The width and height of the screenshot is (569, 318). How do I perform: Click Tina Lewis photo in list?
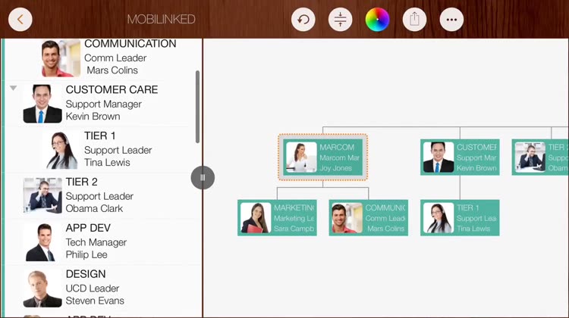click(x=61, y=150)
